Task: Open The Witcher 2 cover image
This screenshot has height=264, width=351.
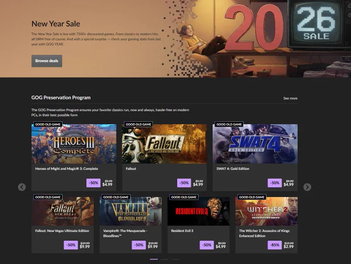Action: [266, 211]
